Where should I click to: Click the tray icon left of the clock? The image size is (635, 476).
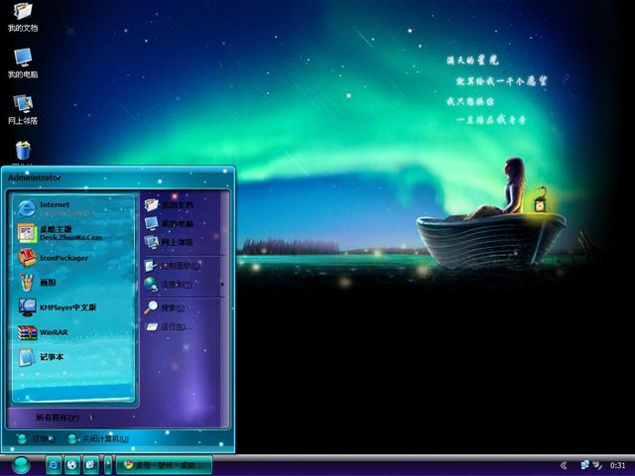pyautogui.click(x=597, y=465)
